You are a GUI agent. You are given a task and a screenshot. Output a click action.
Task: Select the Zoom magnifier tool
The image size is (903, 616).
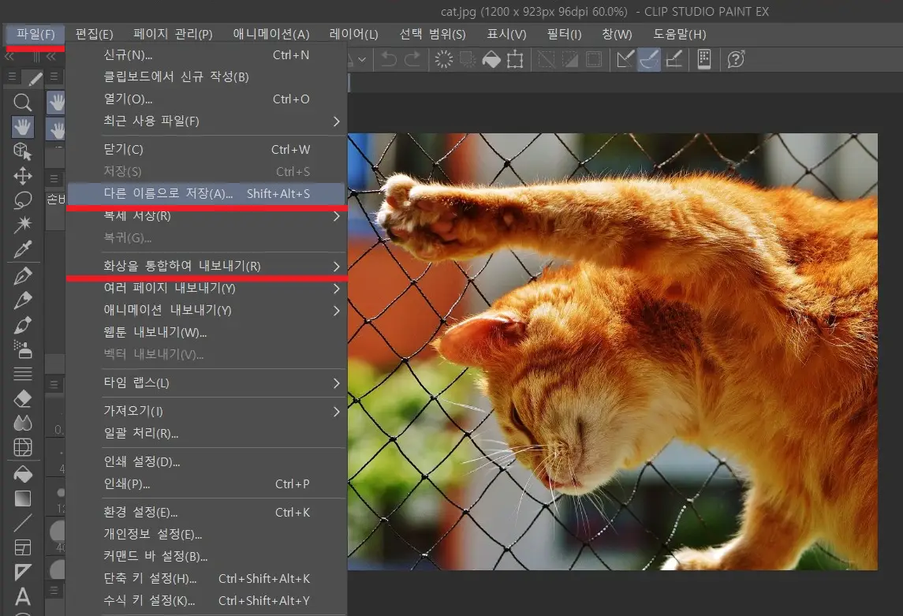23,102
